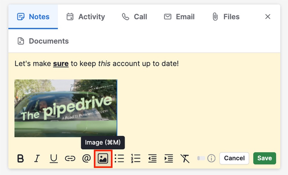288x175 pixels.
Task: Open the info icon beside toggle
Action: (x=211, y=158)
